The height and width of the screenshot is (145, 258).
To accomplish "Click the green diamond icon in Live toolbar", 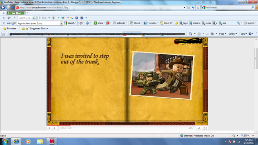I will point(54,18).
